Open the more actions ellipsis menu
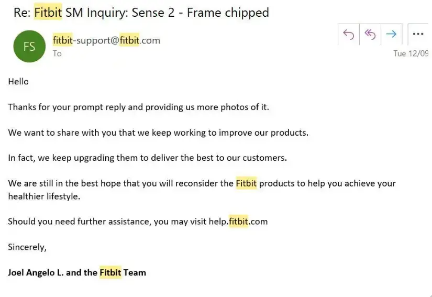This screenshot has width=432, height=297. point(418,35)
